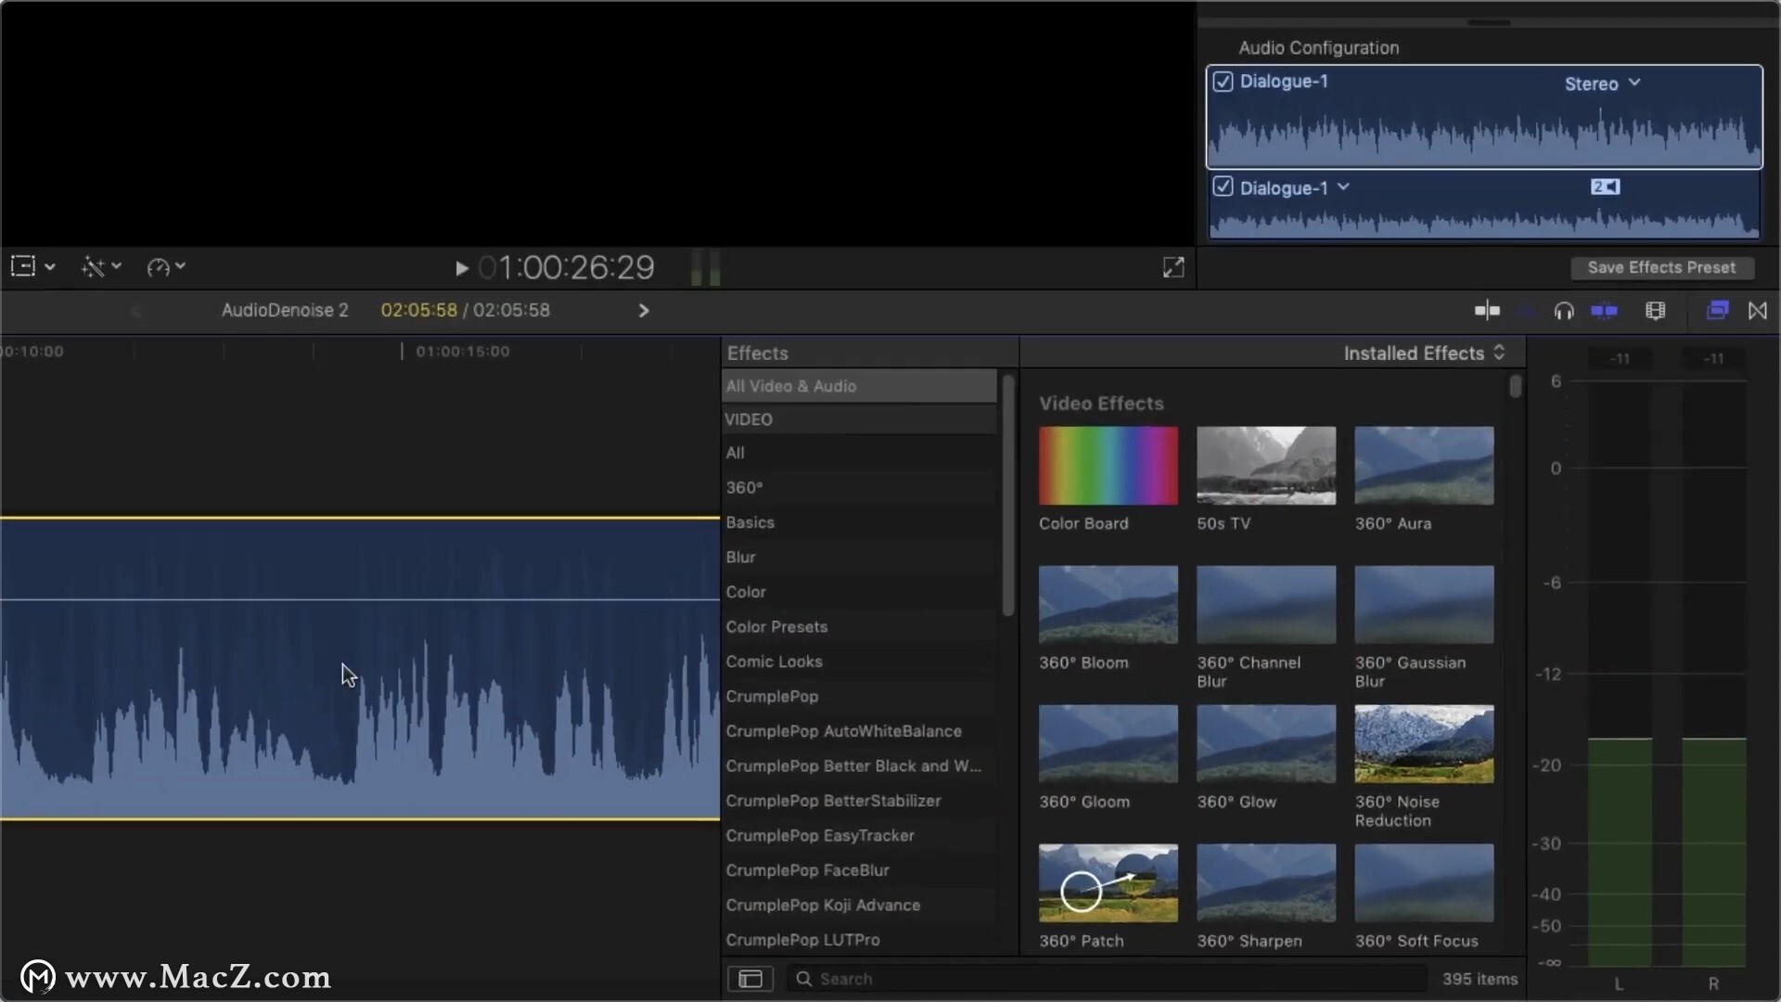Viewport: 1781px width, 1002px height.
Task: Open the Stereo channel dropdown
Action: 1602,83
